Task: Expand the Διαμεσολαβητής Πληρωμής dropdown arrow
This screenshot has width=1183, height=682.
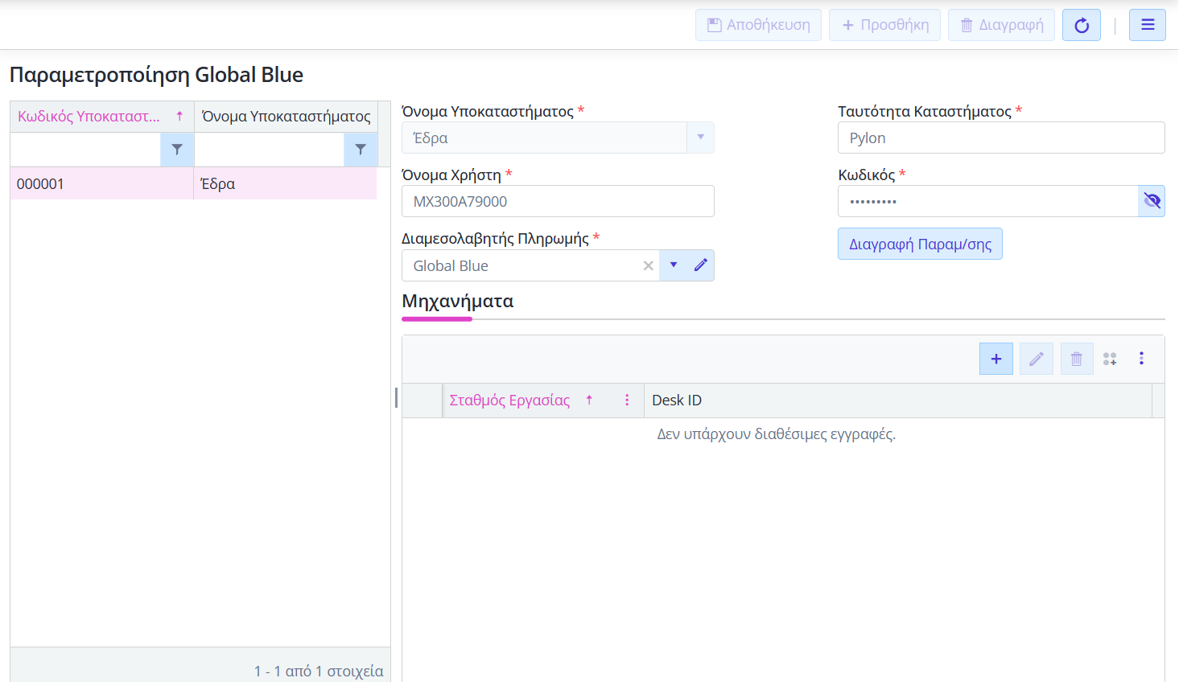Action: pos(674,265)
